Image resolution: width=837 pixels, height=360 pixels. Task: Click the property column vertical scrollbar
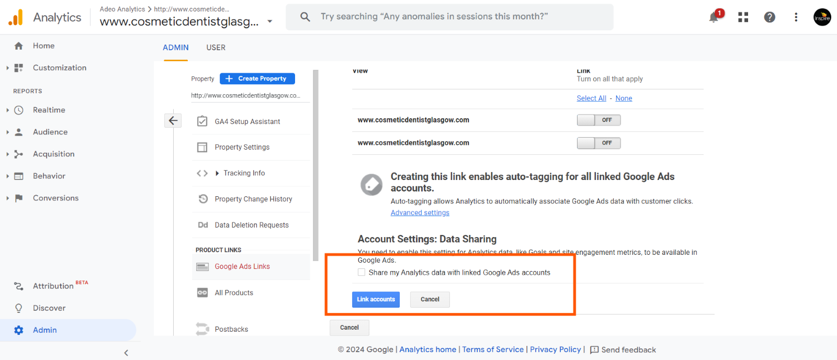(x=315, y=165)
